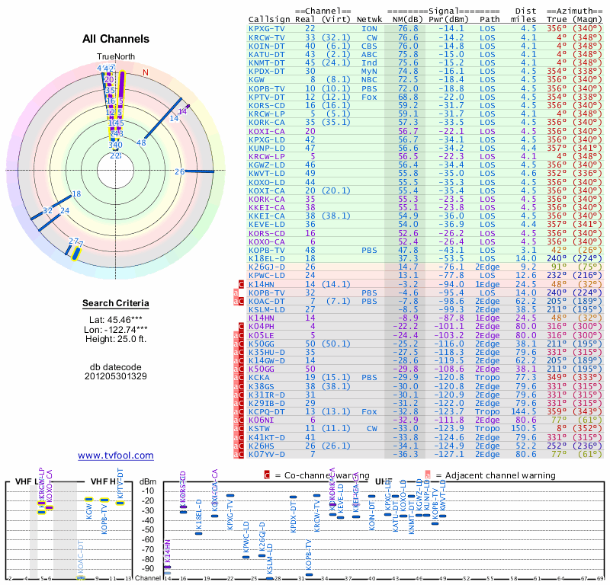Click KPXG-TV callsign in the table
The height and width of the screenshot is (585, 610).
(267, 28)
